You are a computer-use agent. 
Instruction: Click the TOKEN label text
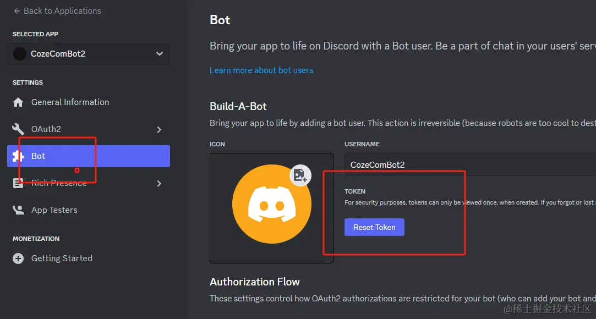354,191
